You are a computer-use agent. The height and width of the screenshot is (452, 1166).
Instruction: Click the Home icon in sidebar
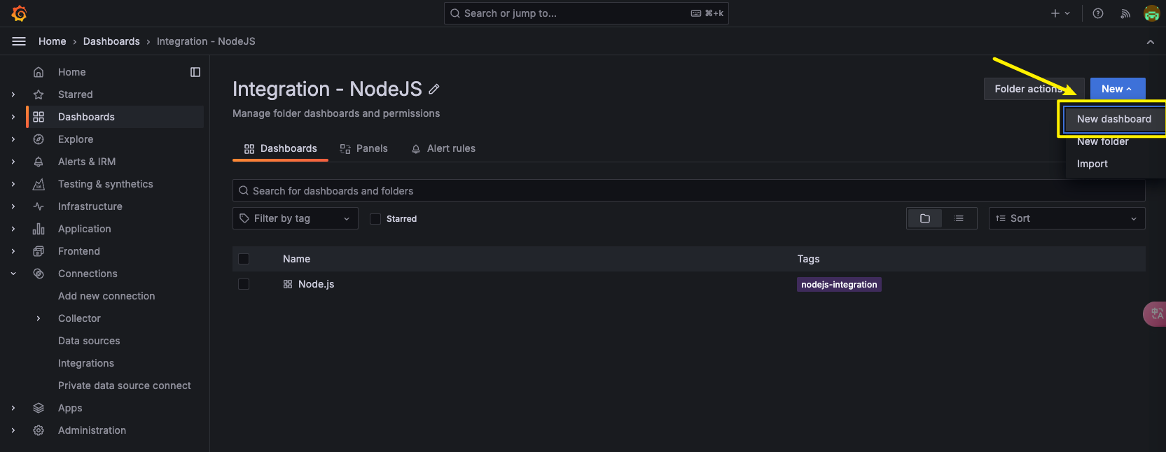[x=39, y=72]
